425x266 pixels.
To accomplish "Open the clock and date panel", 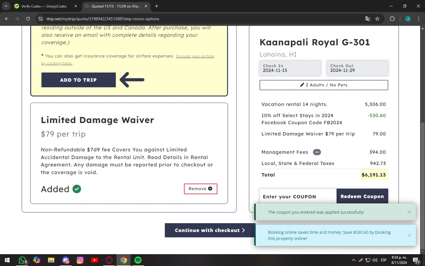I will coord(399,260).
